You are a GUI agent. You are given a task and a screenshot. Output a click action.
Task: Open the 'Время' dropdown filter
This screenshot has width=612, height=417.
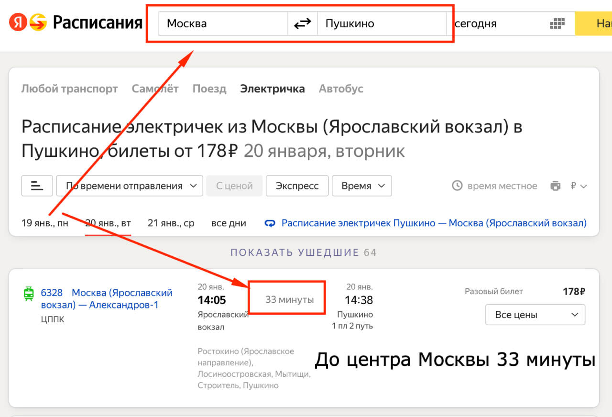click(x=361, y=186)
